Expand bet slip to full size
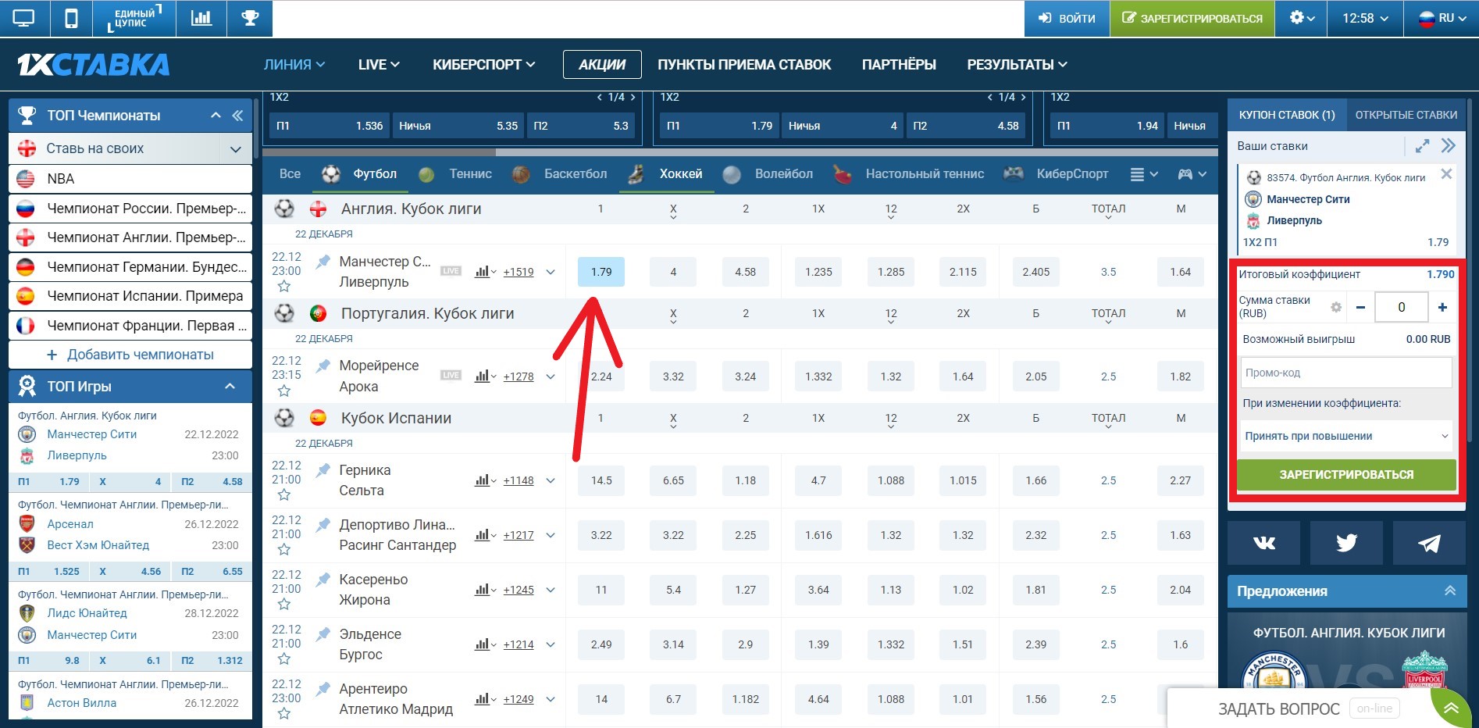Screen dimensions: 1479x728 (x=1422, y=146)
